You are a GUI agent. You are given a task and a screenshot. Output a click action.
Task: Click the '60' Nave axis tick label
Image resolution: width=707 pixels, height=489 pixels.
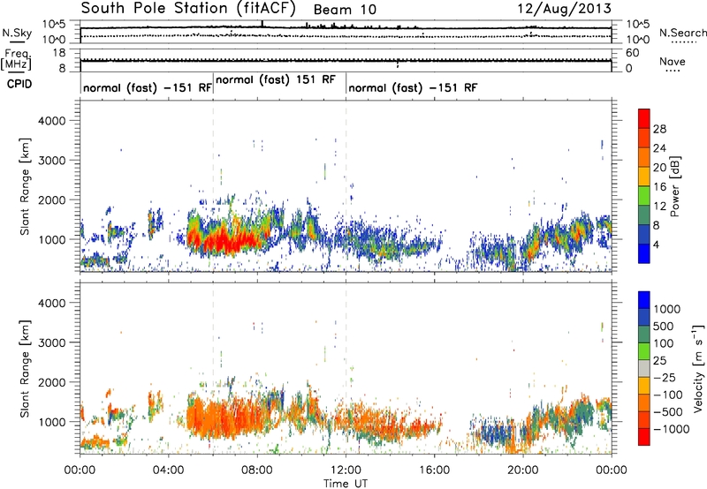pyautogui.click(x=632, y=53)
